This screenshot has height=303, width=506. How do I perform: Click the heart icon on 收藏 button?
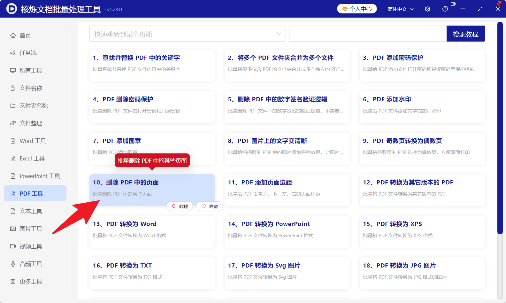click(203, 206)
